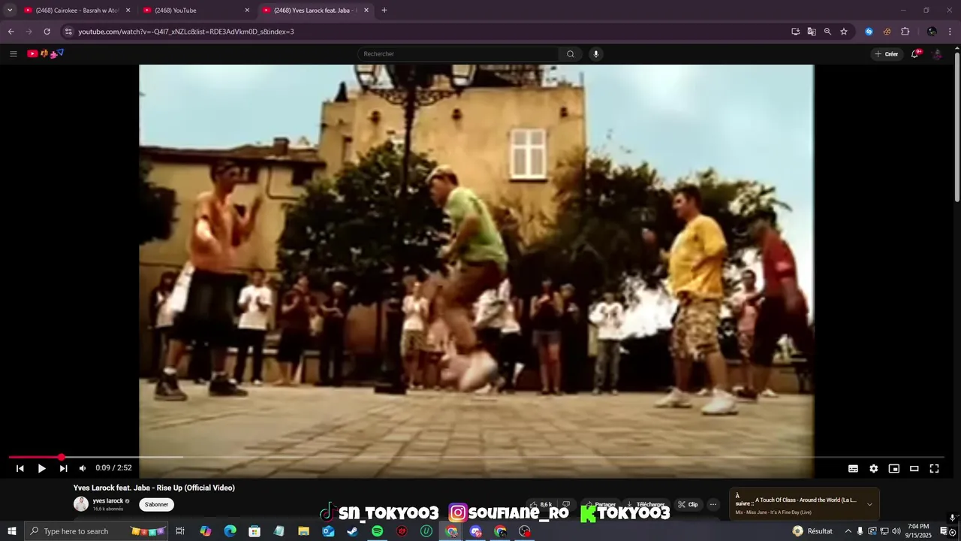
Task: Open the YouTube account avatar menu
Action: coord(937,54)
